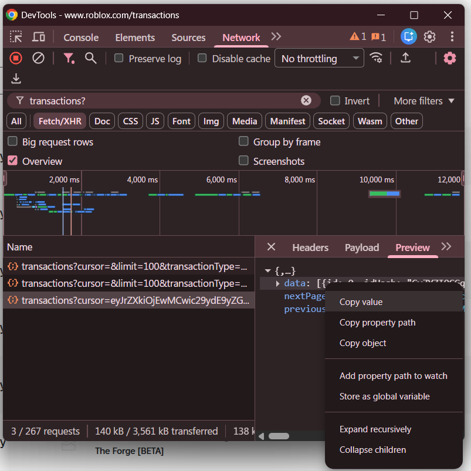Expand More filters
This screenshot has height=471, width=471.
click(423, 101)
